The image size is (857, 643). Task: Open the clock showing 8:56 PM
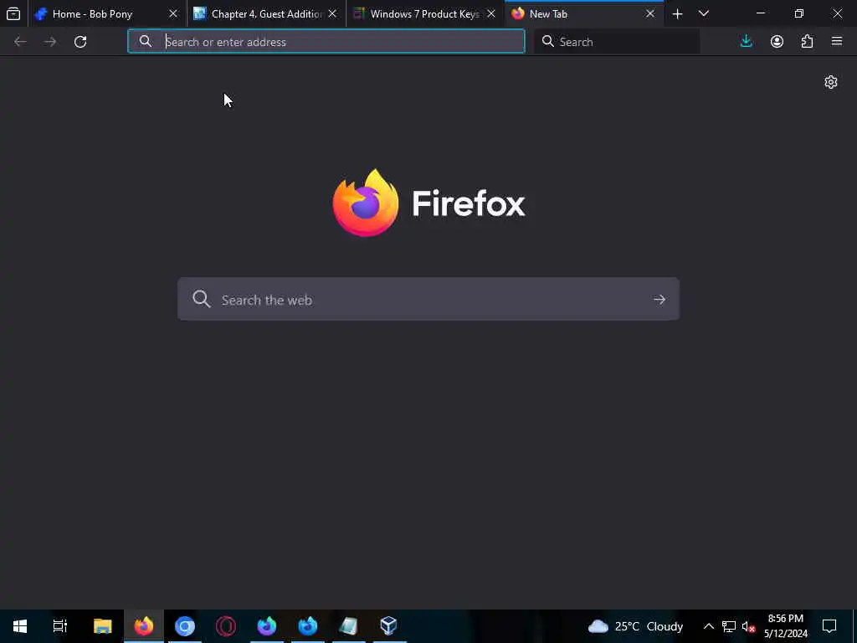785,626
